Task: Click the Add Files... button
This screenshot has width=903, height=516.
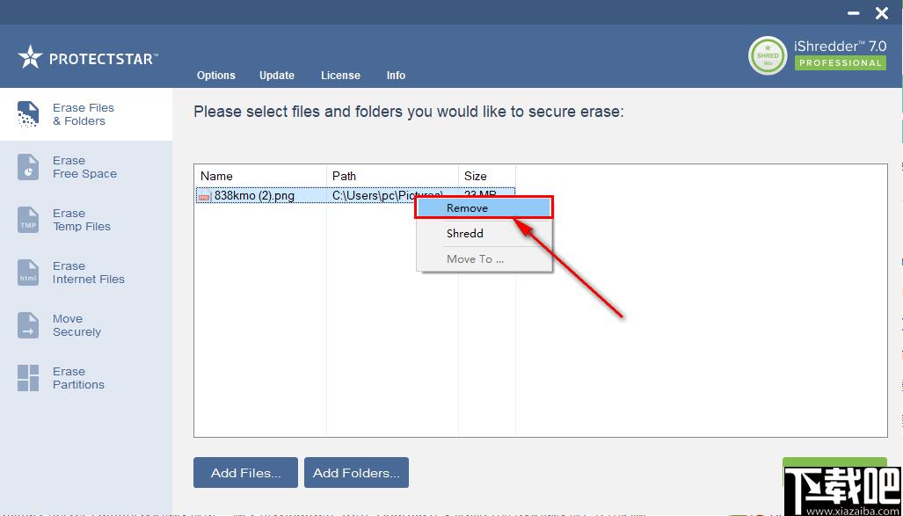Action: coord(245,473)
